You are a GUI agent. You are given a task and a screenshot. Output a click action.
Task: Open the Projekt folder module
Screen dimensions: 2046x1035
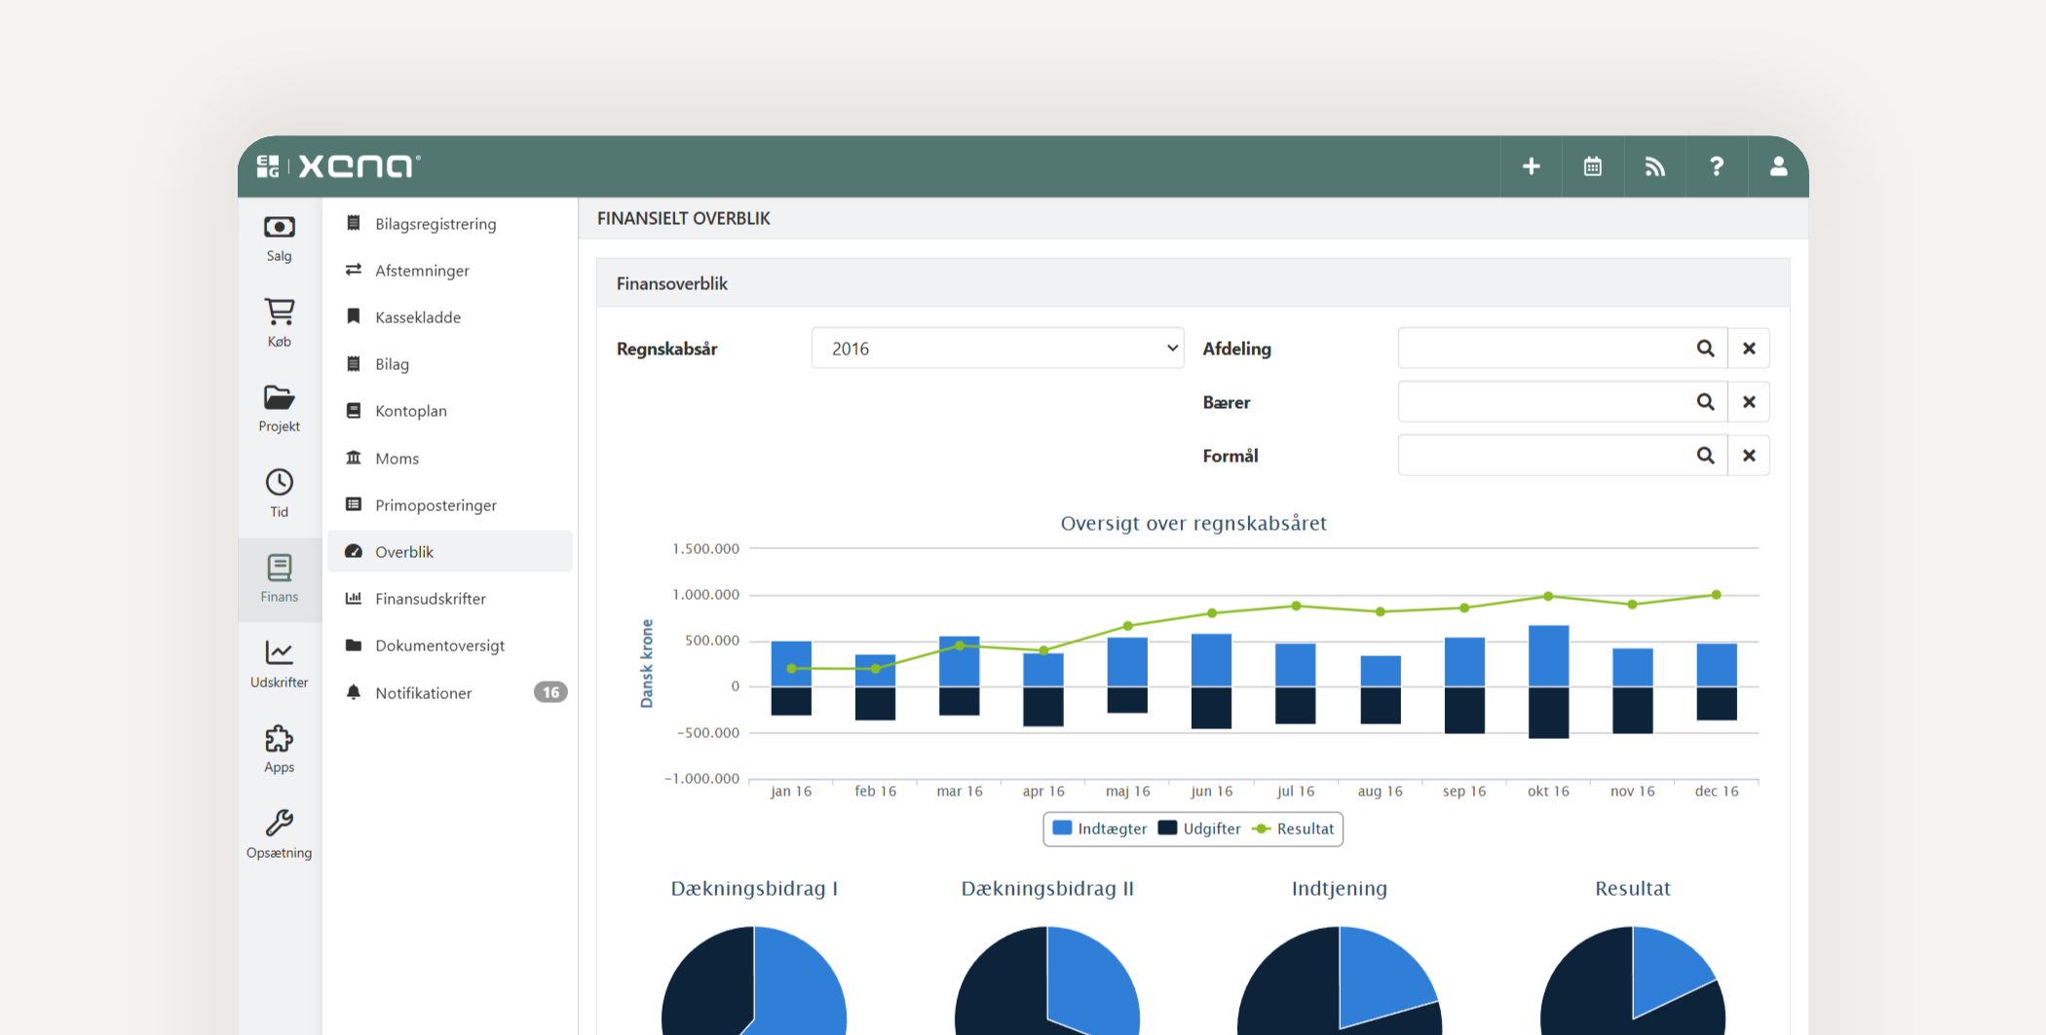coord(280,409)
